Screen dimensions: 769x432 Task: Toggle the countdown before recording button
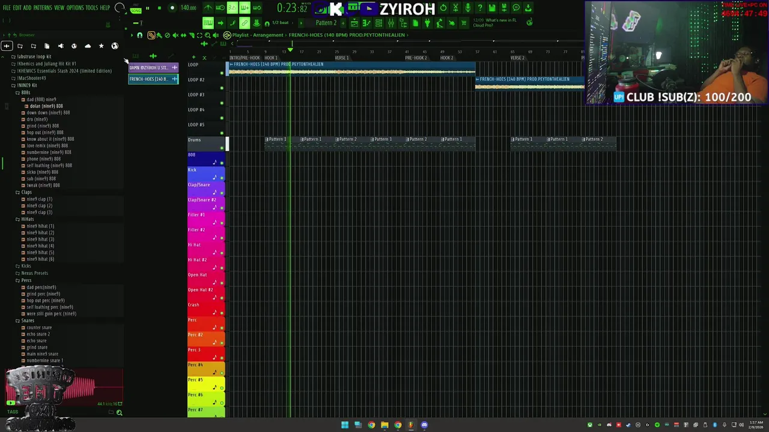coord(233,8)
